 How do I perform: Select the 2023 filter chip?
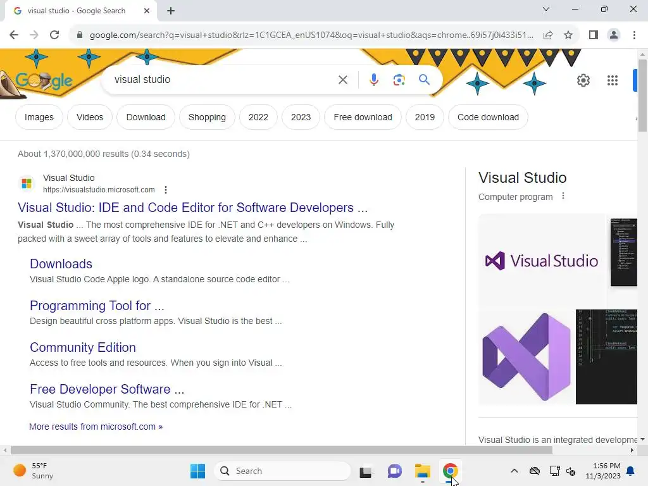click(x=301, y=117)
